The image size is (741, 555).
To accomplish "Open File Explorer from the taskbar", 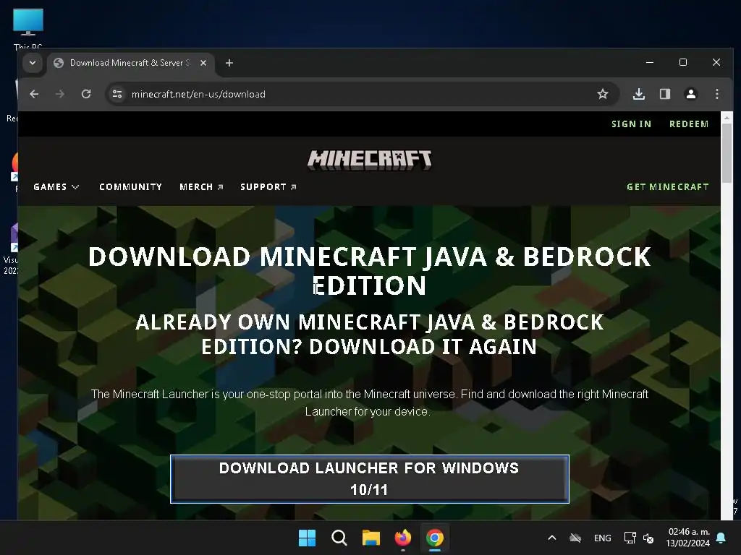I will point(371,538).
